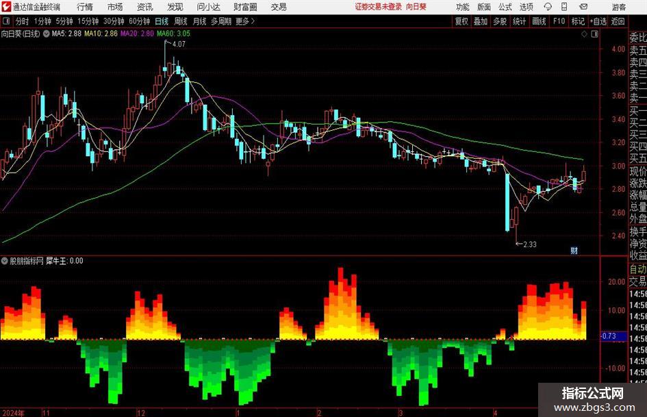647x417 pixels.
Task: Switch to the 分时 chart tab
Action: click(23, 21)
